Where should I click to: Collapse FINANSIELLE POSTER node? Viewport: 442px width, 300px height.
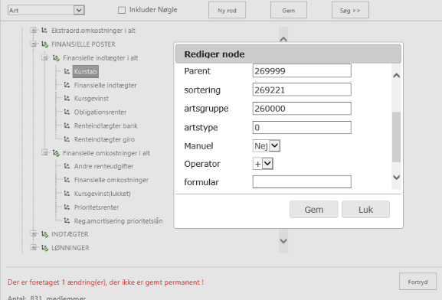point(33,44)
